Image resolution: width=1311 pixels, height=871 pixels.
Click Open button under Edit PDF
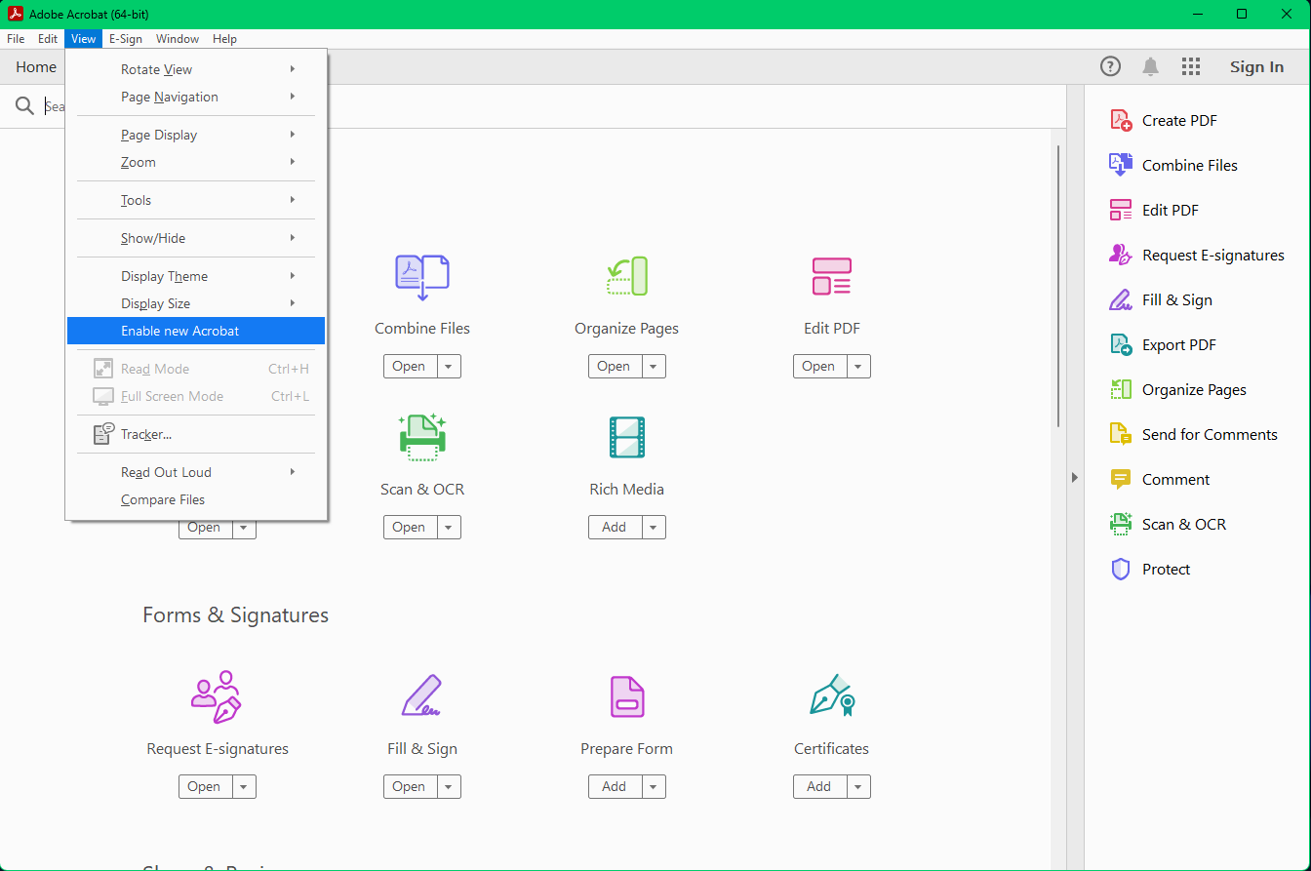click(x=818, y=366)
